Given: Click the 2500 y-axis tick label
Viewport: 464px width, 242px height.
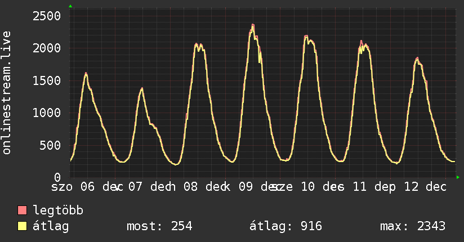Looking at the screenshot, I should pyautogui.click(x=45, y=16).
